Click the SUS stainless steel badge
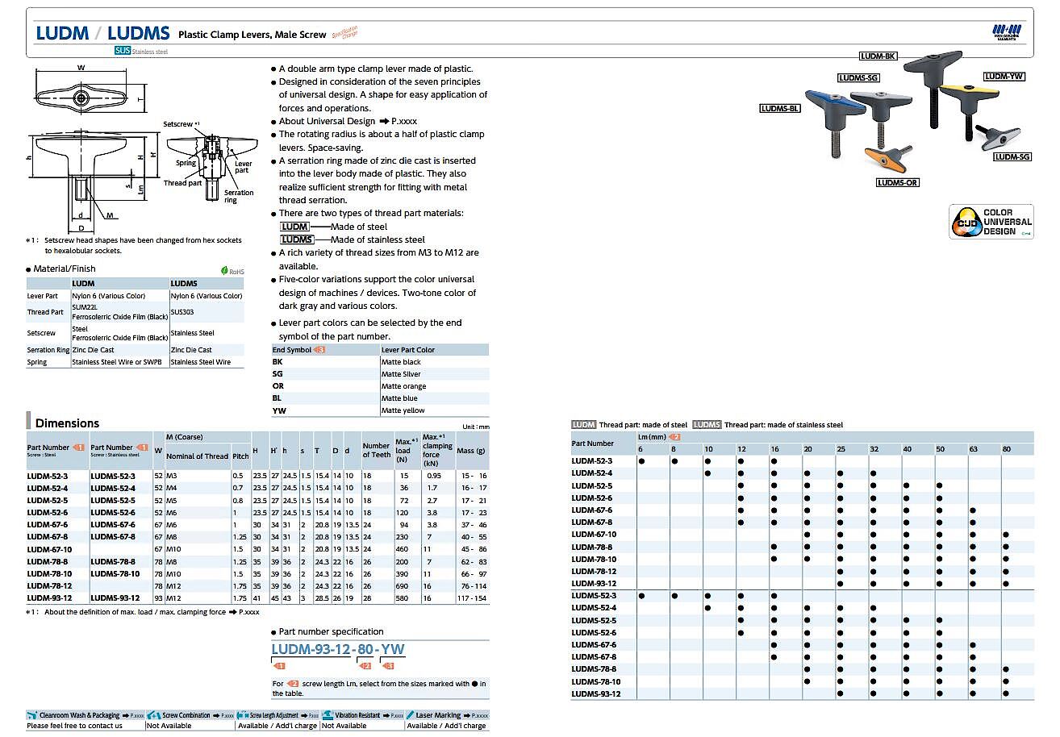The height and width of the screenshot is (737, 1060). pos(122,51)
